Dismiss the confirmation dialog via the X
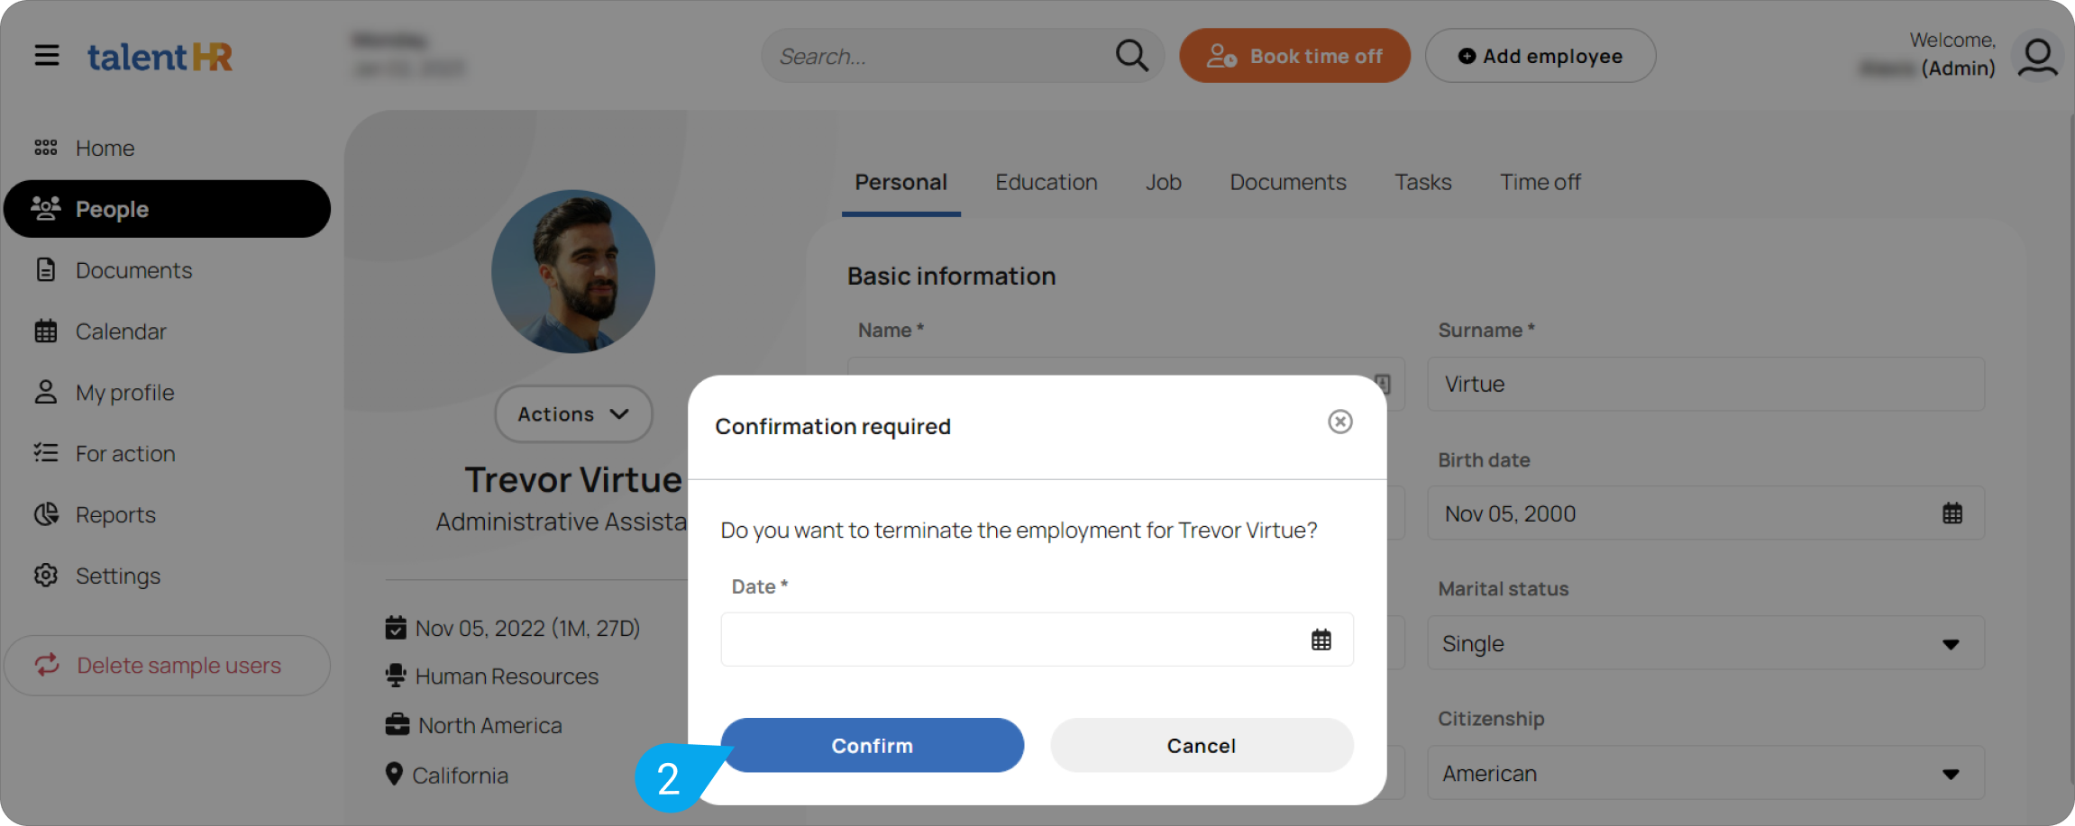The image size is (2075, 826). pos(1340,422)
